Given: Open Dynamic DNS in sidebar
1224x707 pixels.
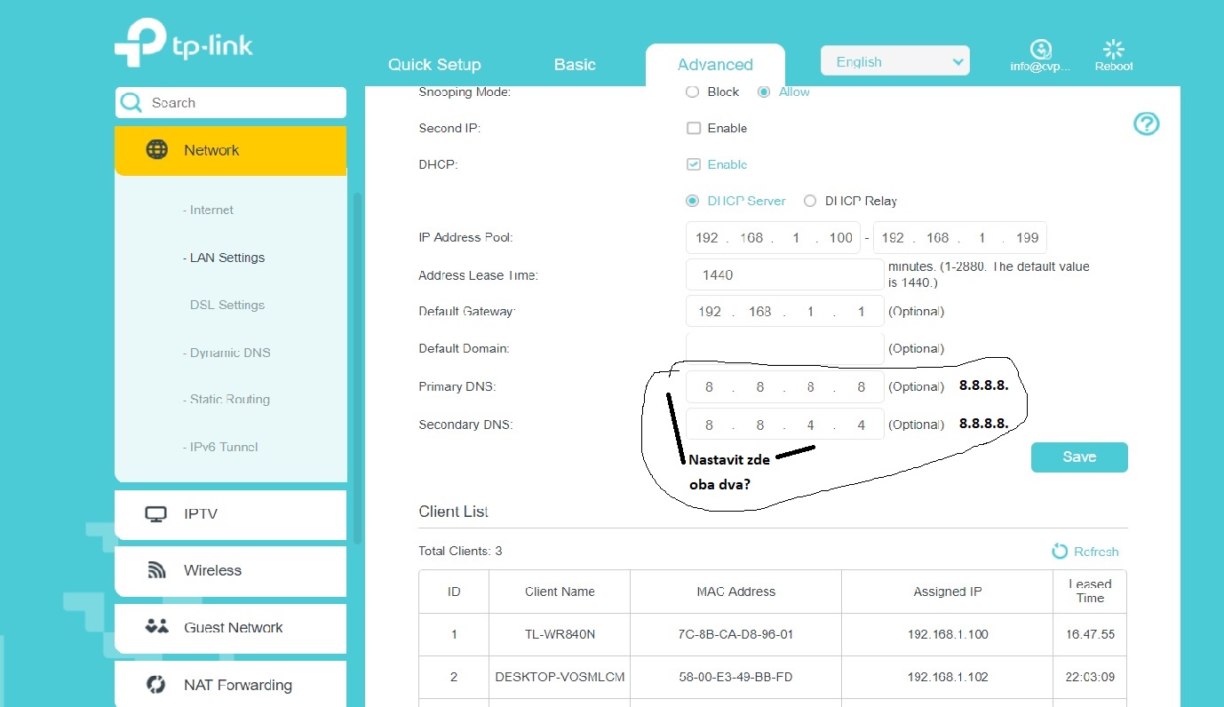Looking at the screenshot, I should [227, 353].
